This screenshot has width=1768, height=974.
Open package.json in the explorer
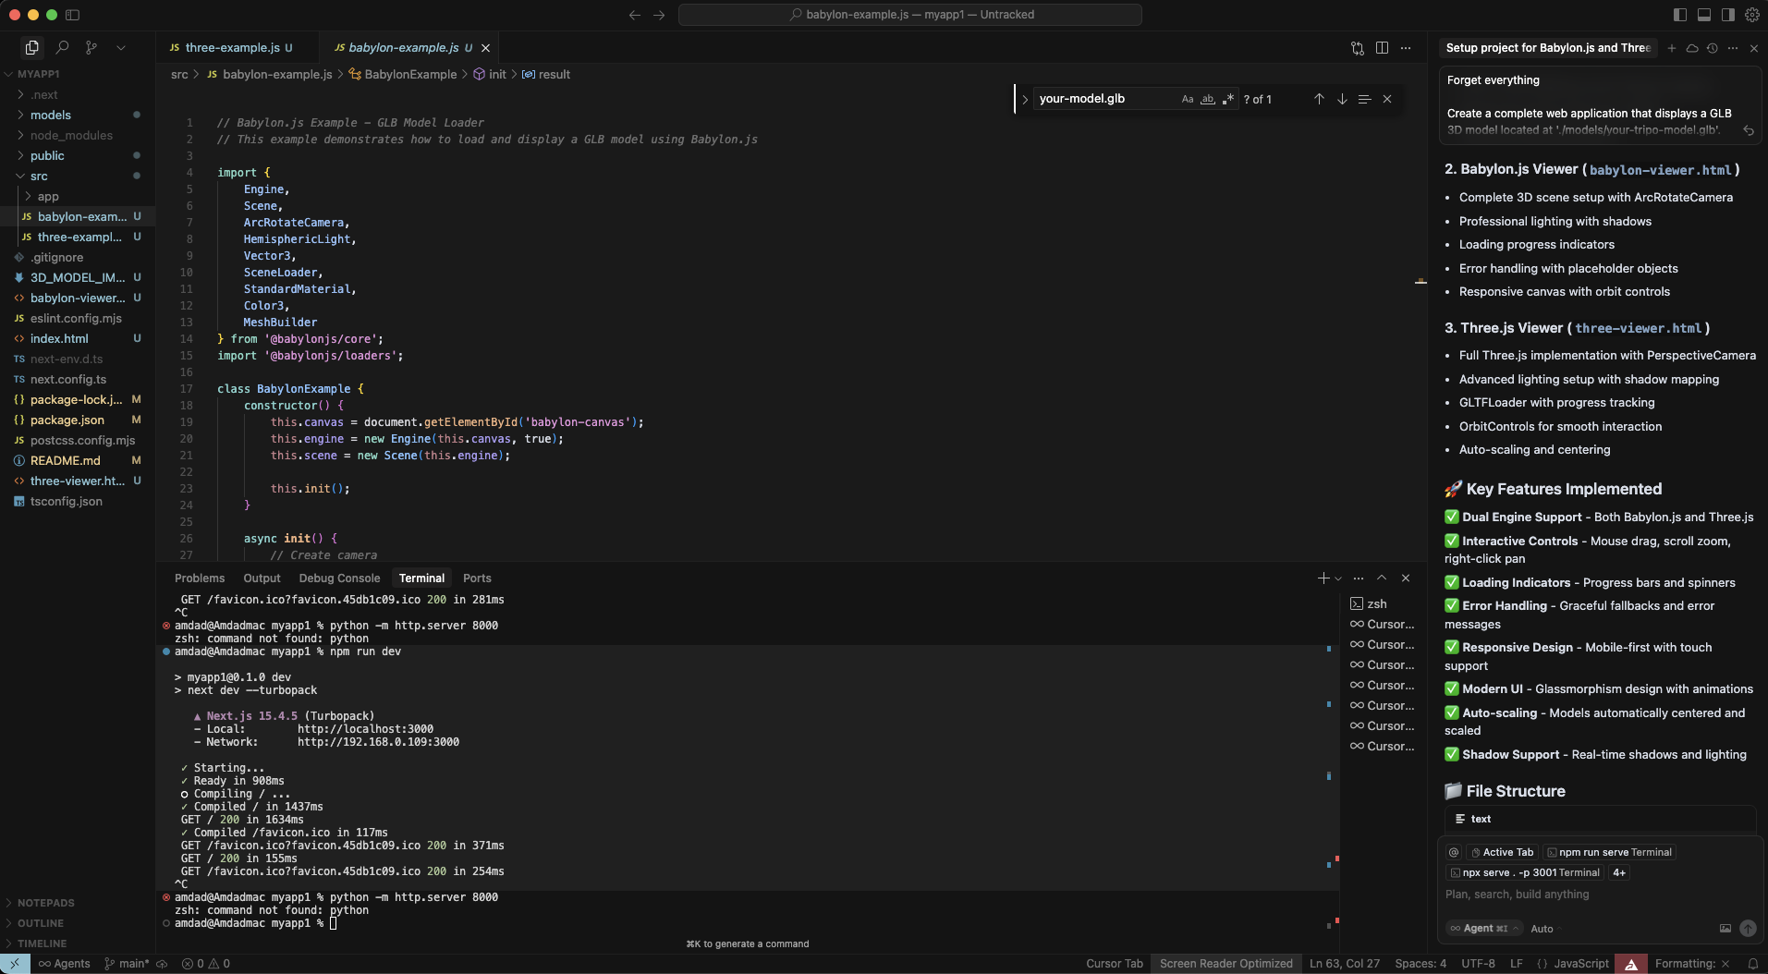[x=78, y=420]
